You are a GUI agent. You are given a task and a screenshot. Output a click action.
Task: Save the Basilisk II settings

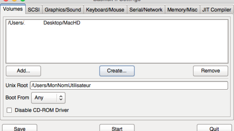point(19,128)
